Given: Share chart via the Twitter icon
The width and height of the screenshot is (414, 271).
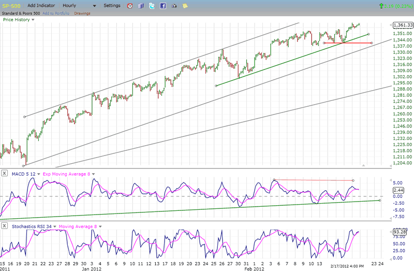Looking at the screenshot, I should click(x=151, y=6).
